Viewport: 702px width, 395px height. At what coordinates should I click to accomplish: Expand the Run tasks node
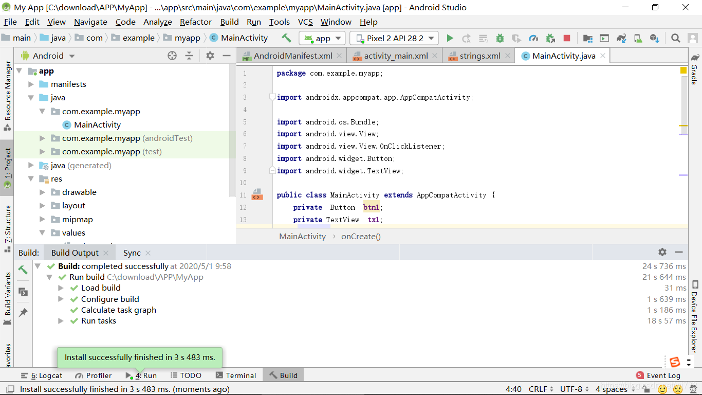tap(61, 321)
